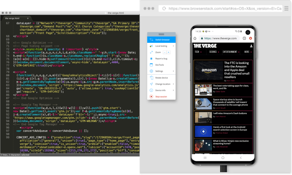Screen dimensions: 292x175
Task: Tap the home icon in phone browser
Action: coord(195,38)
